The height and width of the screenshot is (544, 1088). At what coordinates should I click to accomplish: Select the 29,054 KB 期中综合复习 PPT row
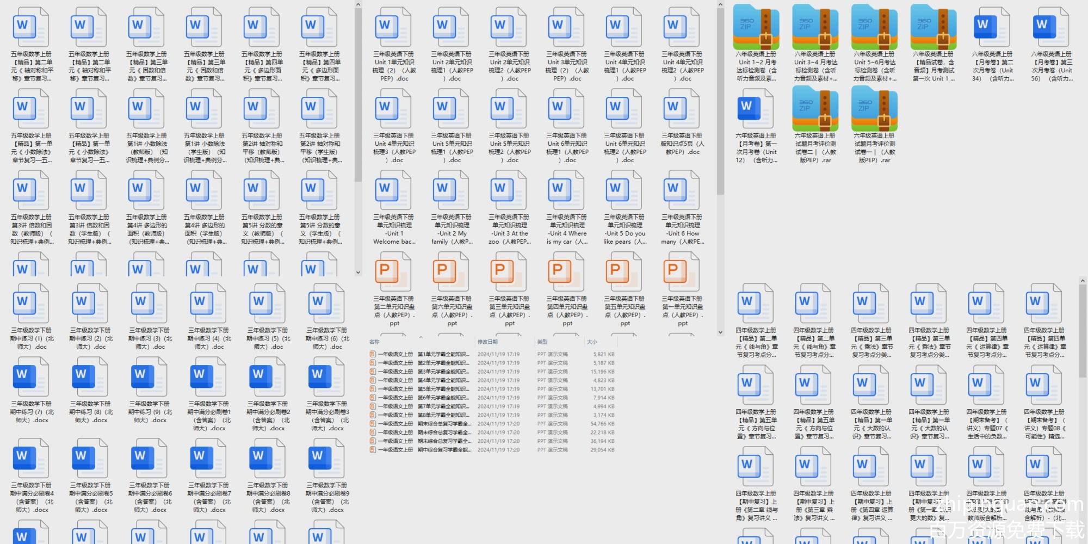424,450
